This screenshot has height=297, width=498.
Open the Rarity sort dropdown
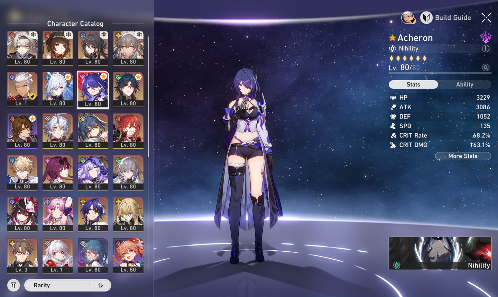[x=57, y=285]
